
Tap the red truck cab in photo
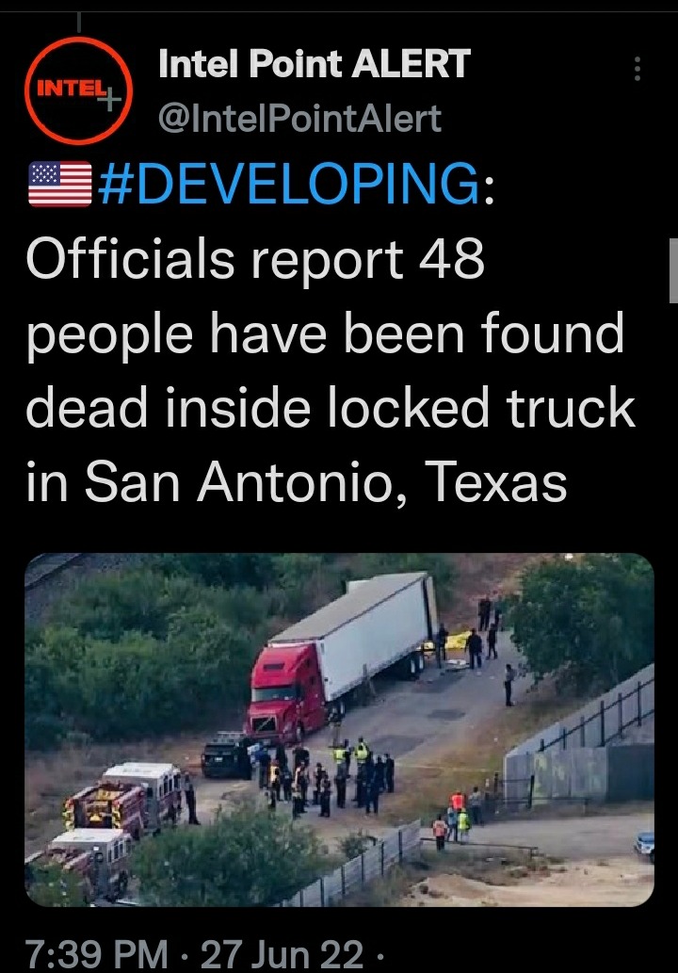285,691
